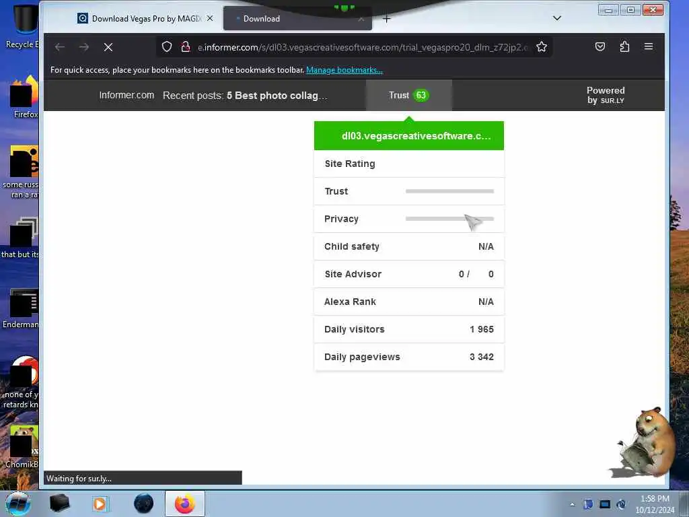Open the media player taskbar icon
This screenshot has width=689, height=517.
100,504
